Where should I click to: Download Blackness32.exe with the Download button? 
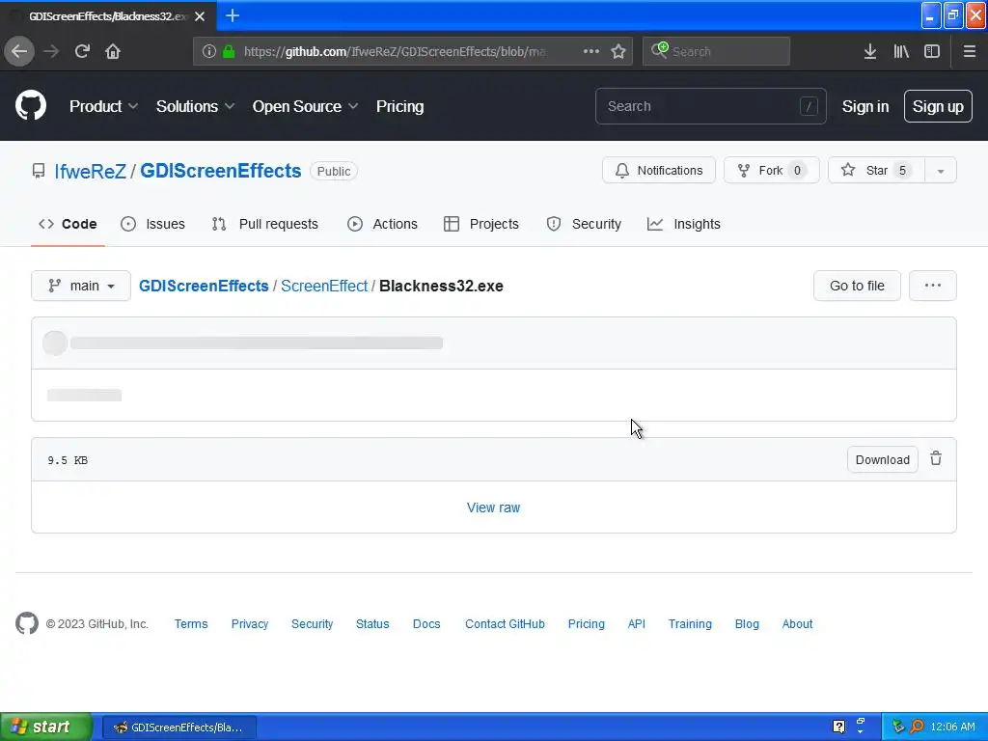pyautogui.click(x=882, y=459)
